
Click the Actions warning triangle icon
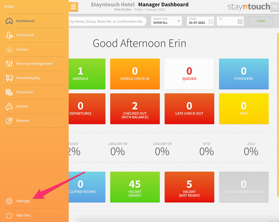(x=9, y=106)
